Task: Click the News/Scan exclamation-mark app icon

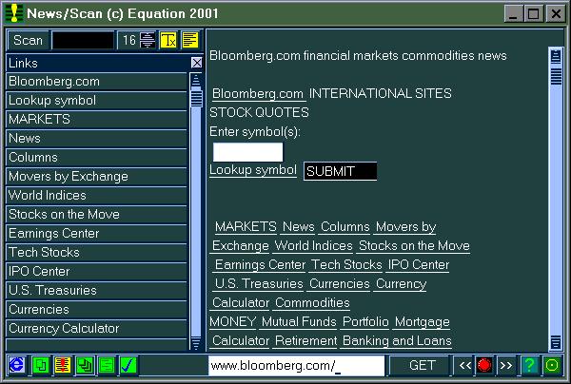Action: [14, 13]
